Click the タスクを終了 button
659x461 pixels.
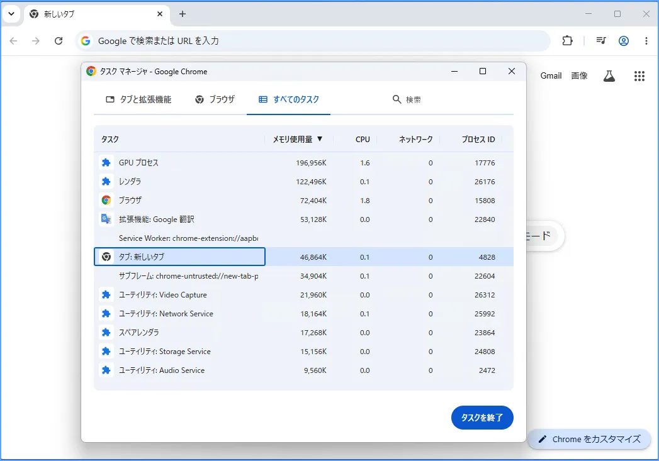(482, 418)
